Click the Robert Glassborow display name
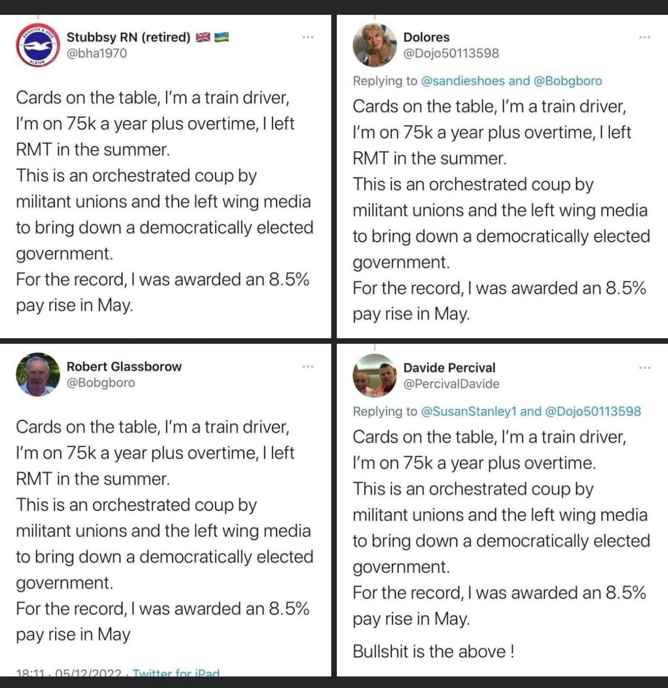Image resolution: width=668 pixels, height=688 pixels. pyautogui.click(x=124, y=367)
